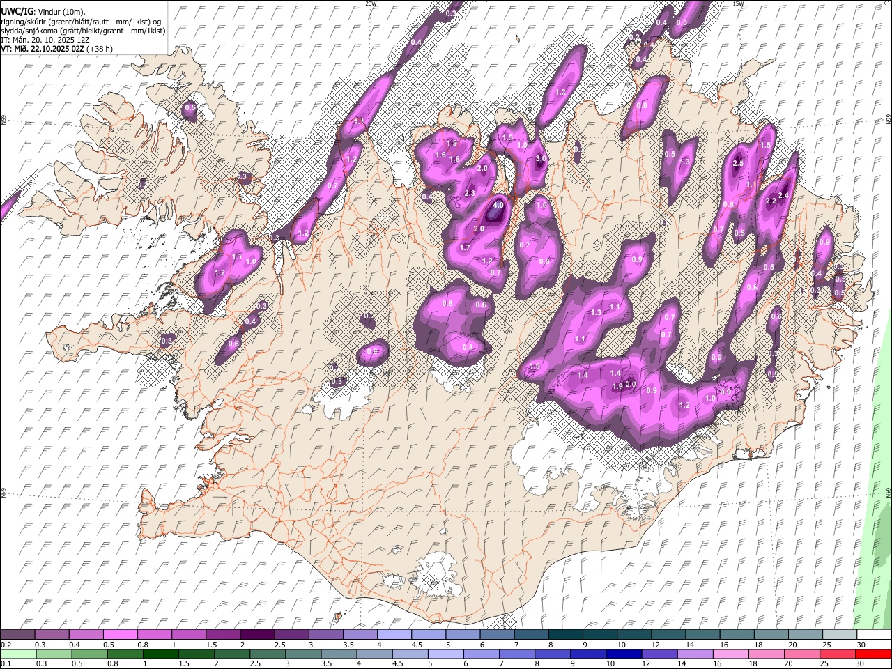The image size is (892, 669).
Task: Click the '1.6' snowfall value on the map
Action: [440, 155]
